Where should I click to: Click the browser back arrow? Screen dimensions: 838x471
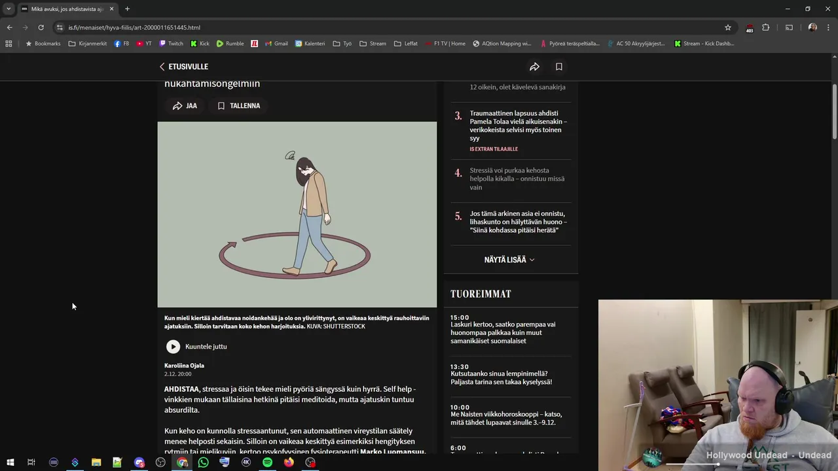coord(9,27)
